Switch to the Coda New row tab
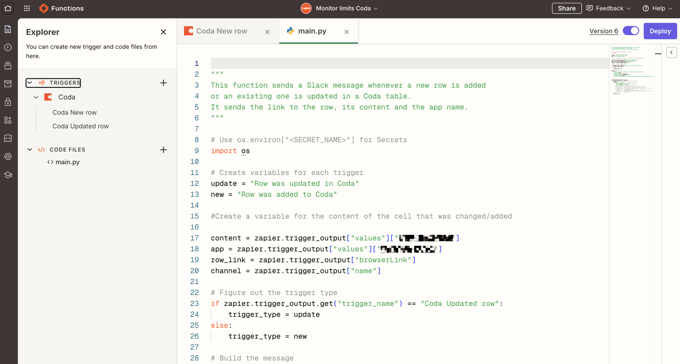Image resolution: width=680 pixels, height=364 pixels. tap(221, 31)
